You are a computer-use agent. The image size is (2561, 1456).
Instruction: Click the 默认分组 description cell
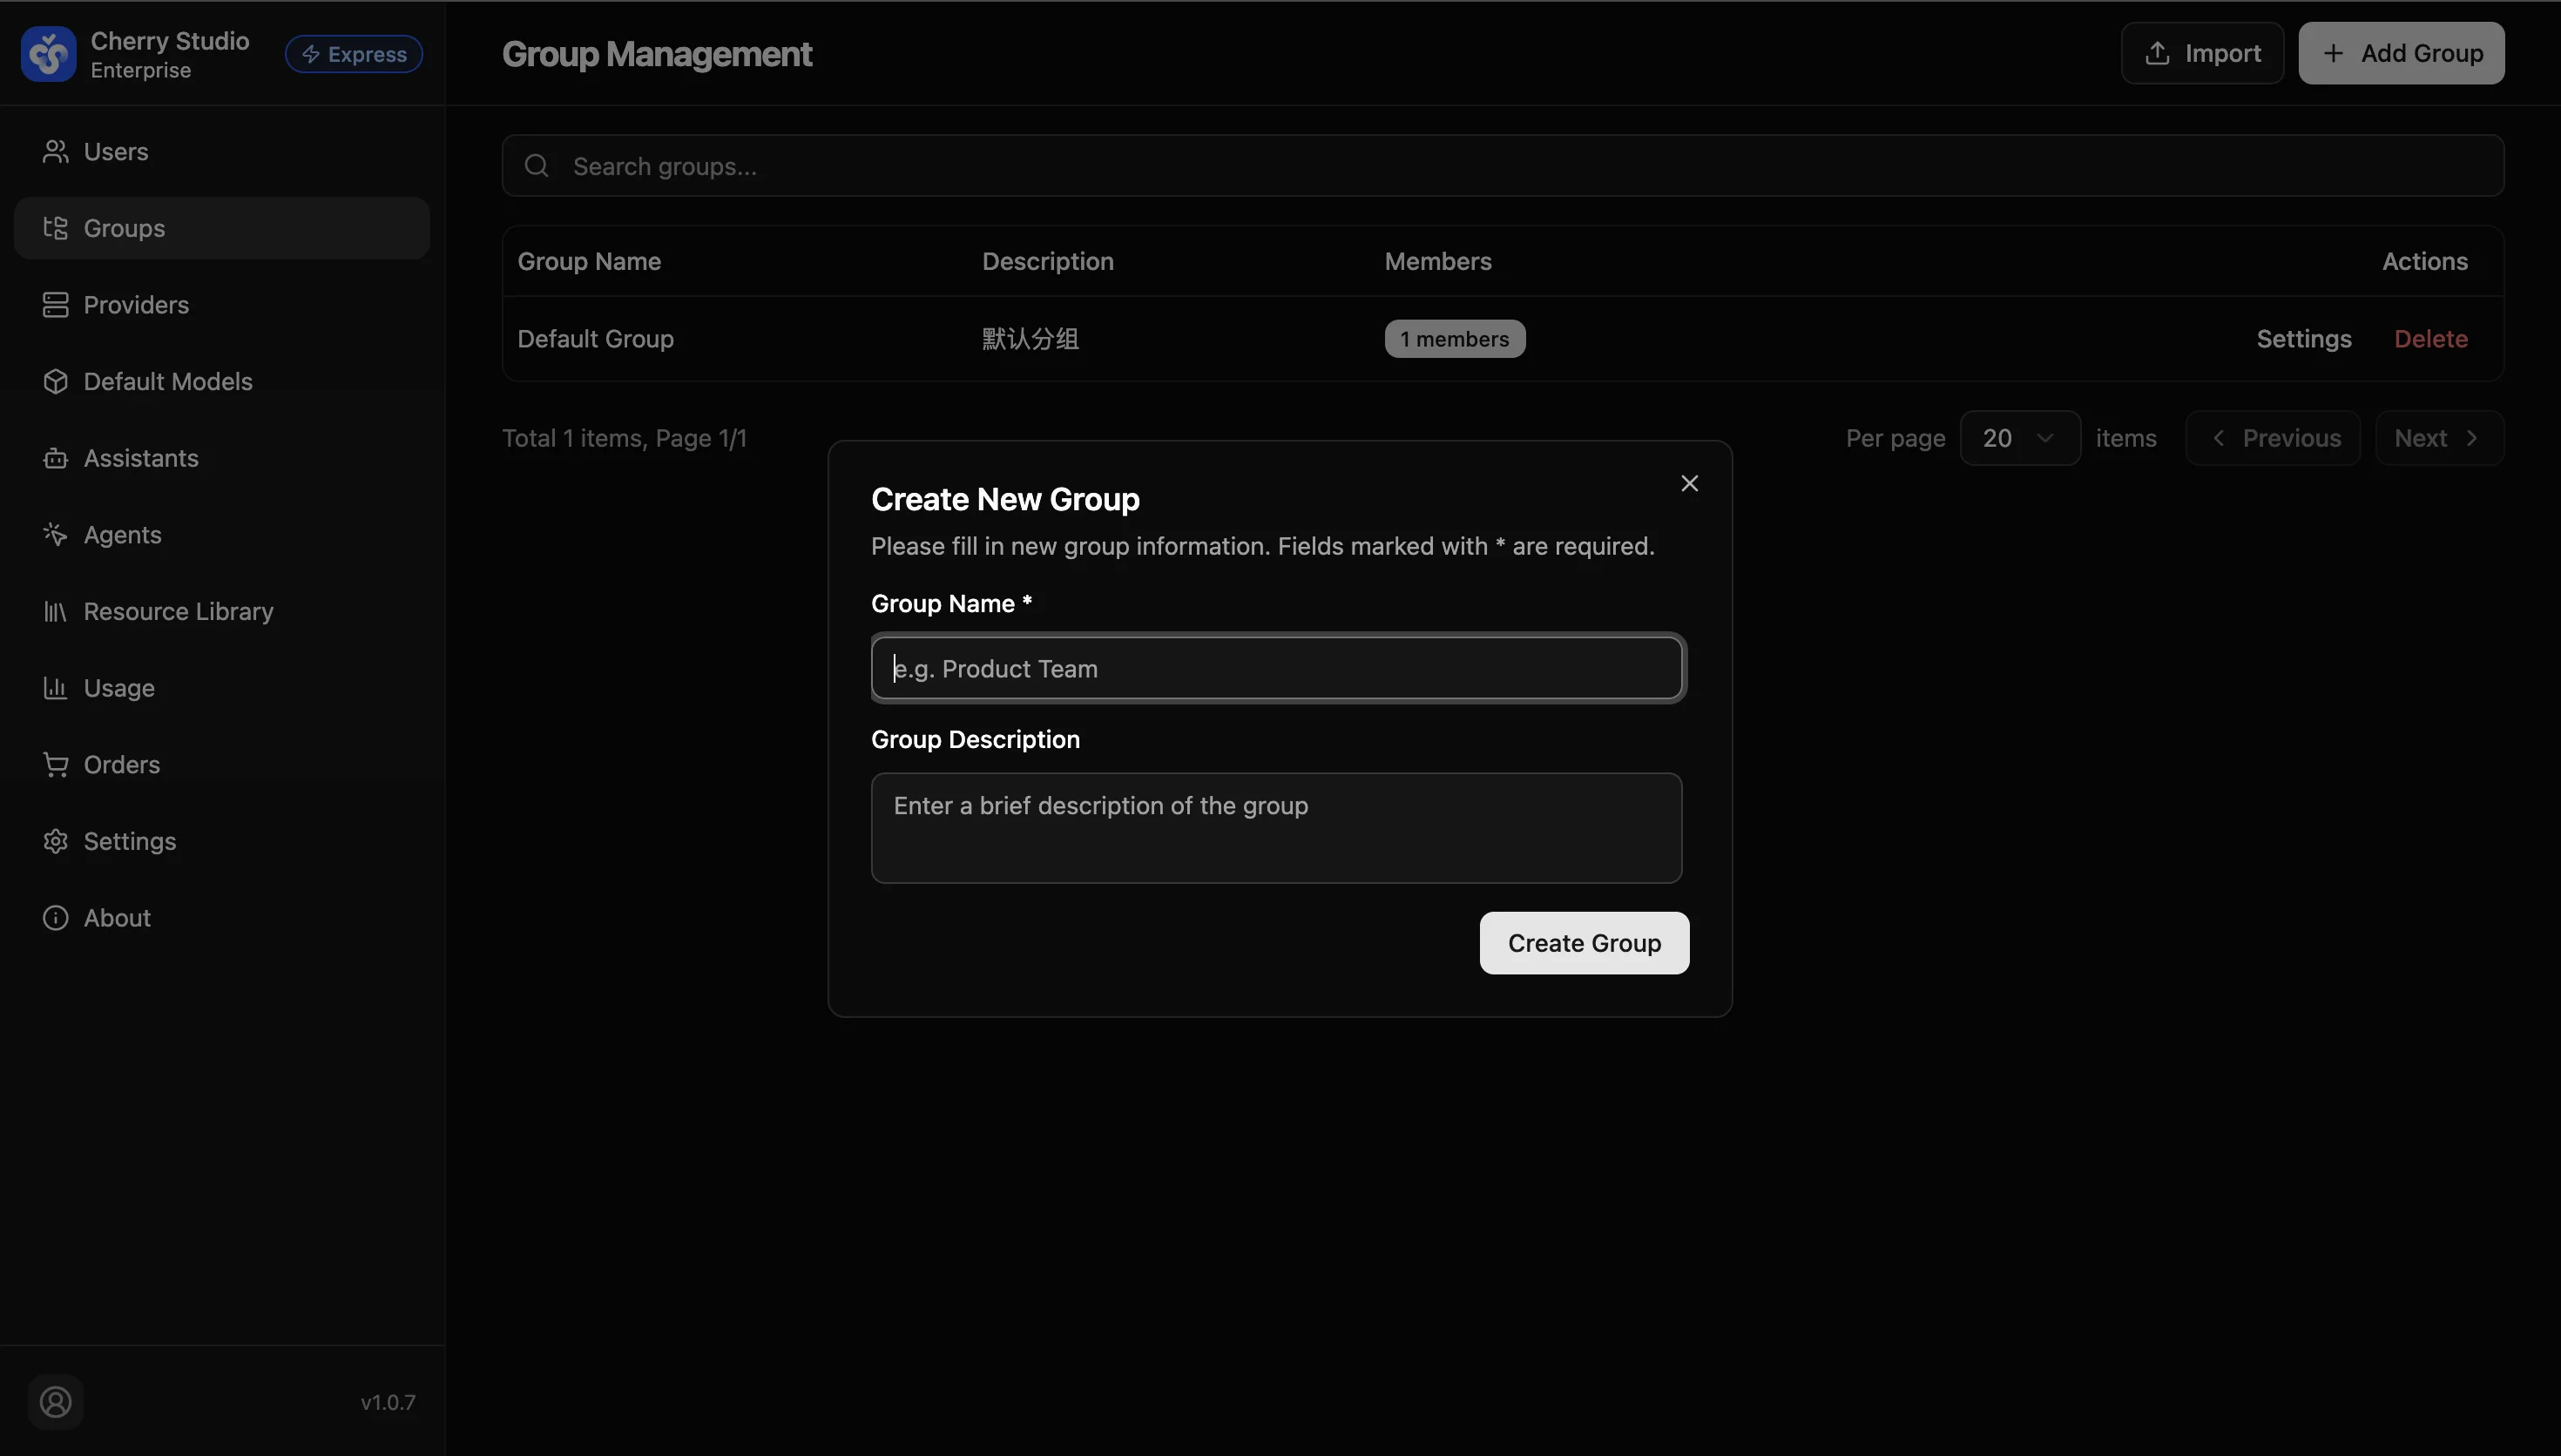[x=1030, y=339]
